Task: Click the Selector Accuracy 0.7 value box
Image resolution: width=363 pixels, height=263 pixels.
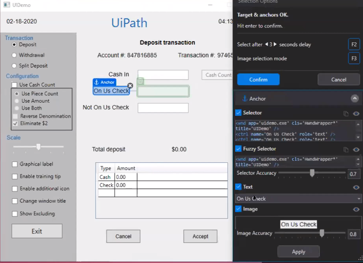Action: coord(353,174)
